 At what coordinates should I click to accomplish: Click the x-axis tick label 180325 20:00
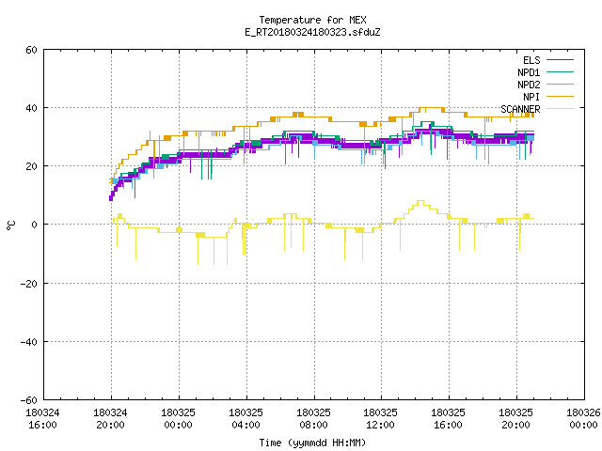(515, 419)
